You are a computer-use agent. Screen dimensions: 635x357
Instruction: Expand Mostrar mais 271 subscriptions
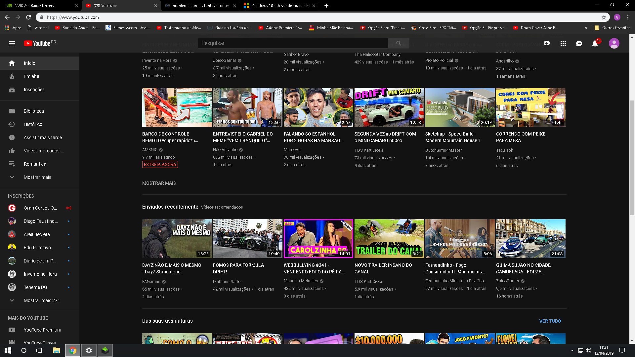40,300
